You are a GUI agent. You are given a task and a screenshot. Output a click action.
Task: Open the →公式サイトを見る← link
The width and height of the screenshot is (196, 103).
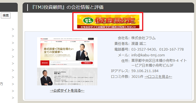pyautogui.click(x=67, y=90)
